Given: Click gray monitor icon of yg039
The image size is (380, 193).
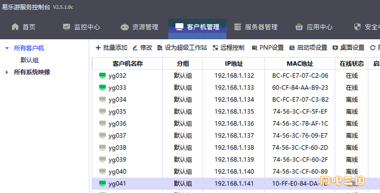Looking at the screenshot, I should tap(102, 159).
